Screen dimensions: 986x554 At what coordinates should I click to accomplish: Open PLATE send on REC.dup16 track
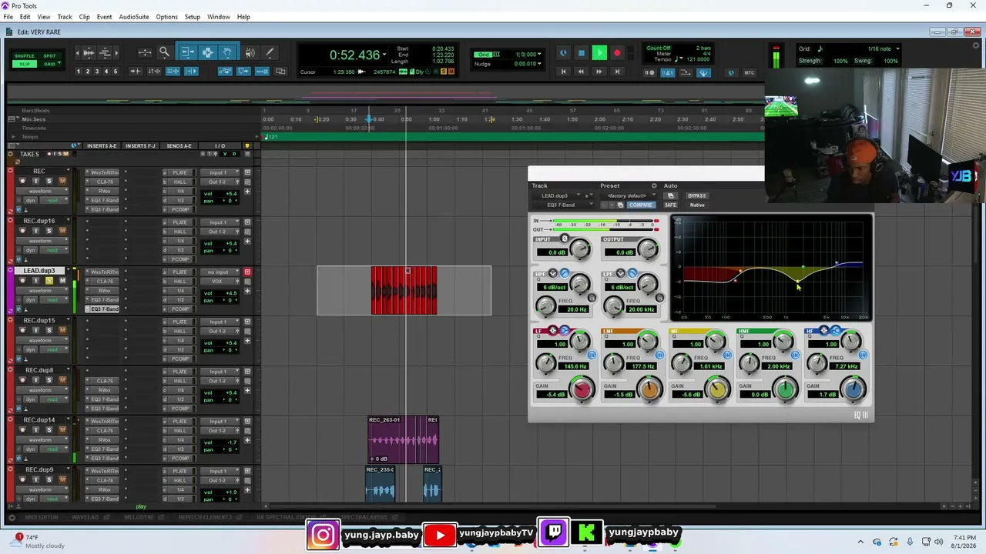pyautogui.click(x=179, y=222)
